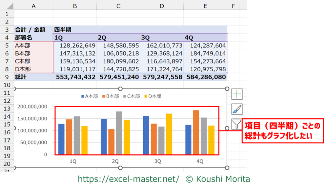Click the A本部 blue legend marker
This screenshot has height=184, width=328.
click(83, 96)
